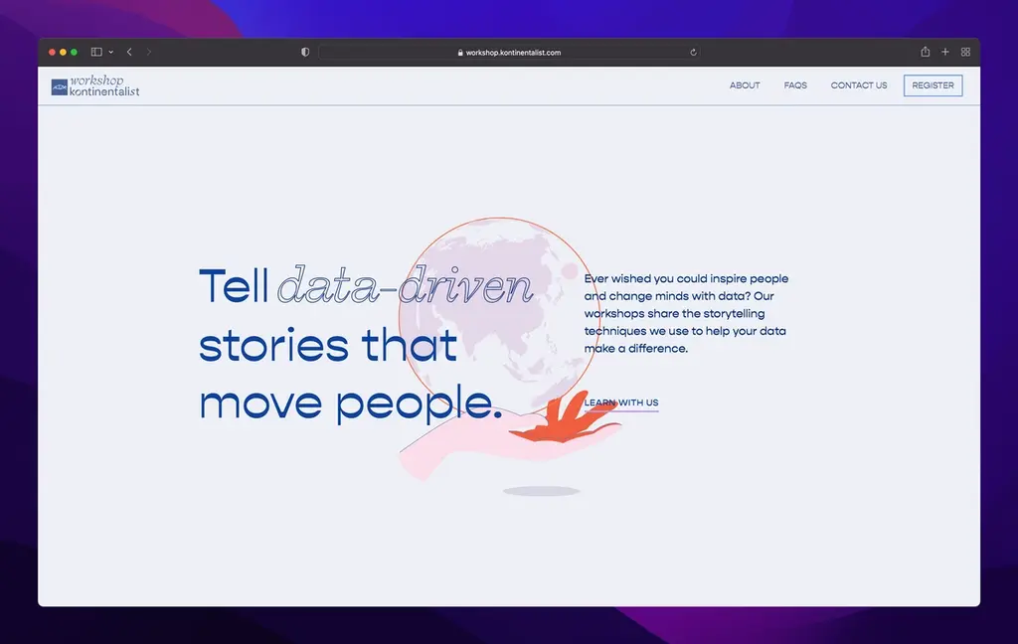Viewport: 1018px width, 644px height.
Task: Open the sidebar options dropdown chevron
Action: click(111, 52)
